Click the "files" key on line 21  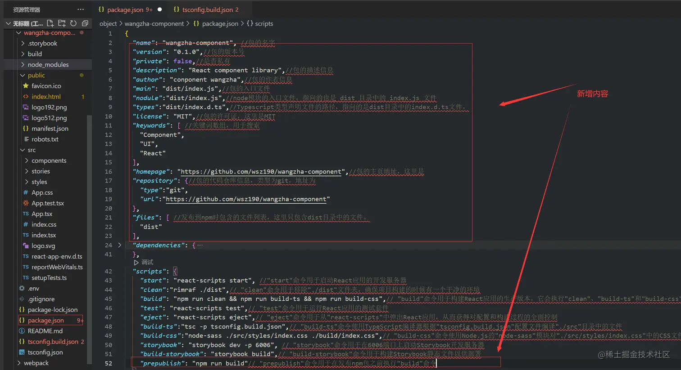click(145, 217)
